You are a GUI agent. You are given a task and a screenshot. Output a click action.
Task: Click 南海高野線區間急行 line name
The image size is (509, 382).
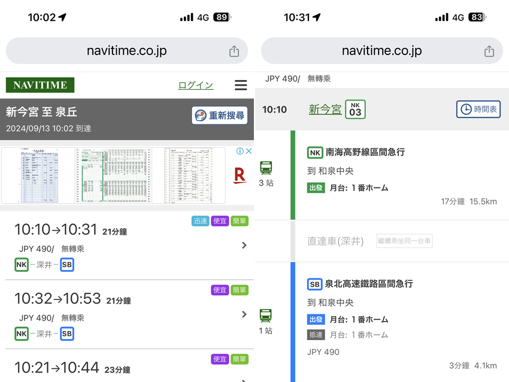click(365, 152)
